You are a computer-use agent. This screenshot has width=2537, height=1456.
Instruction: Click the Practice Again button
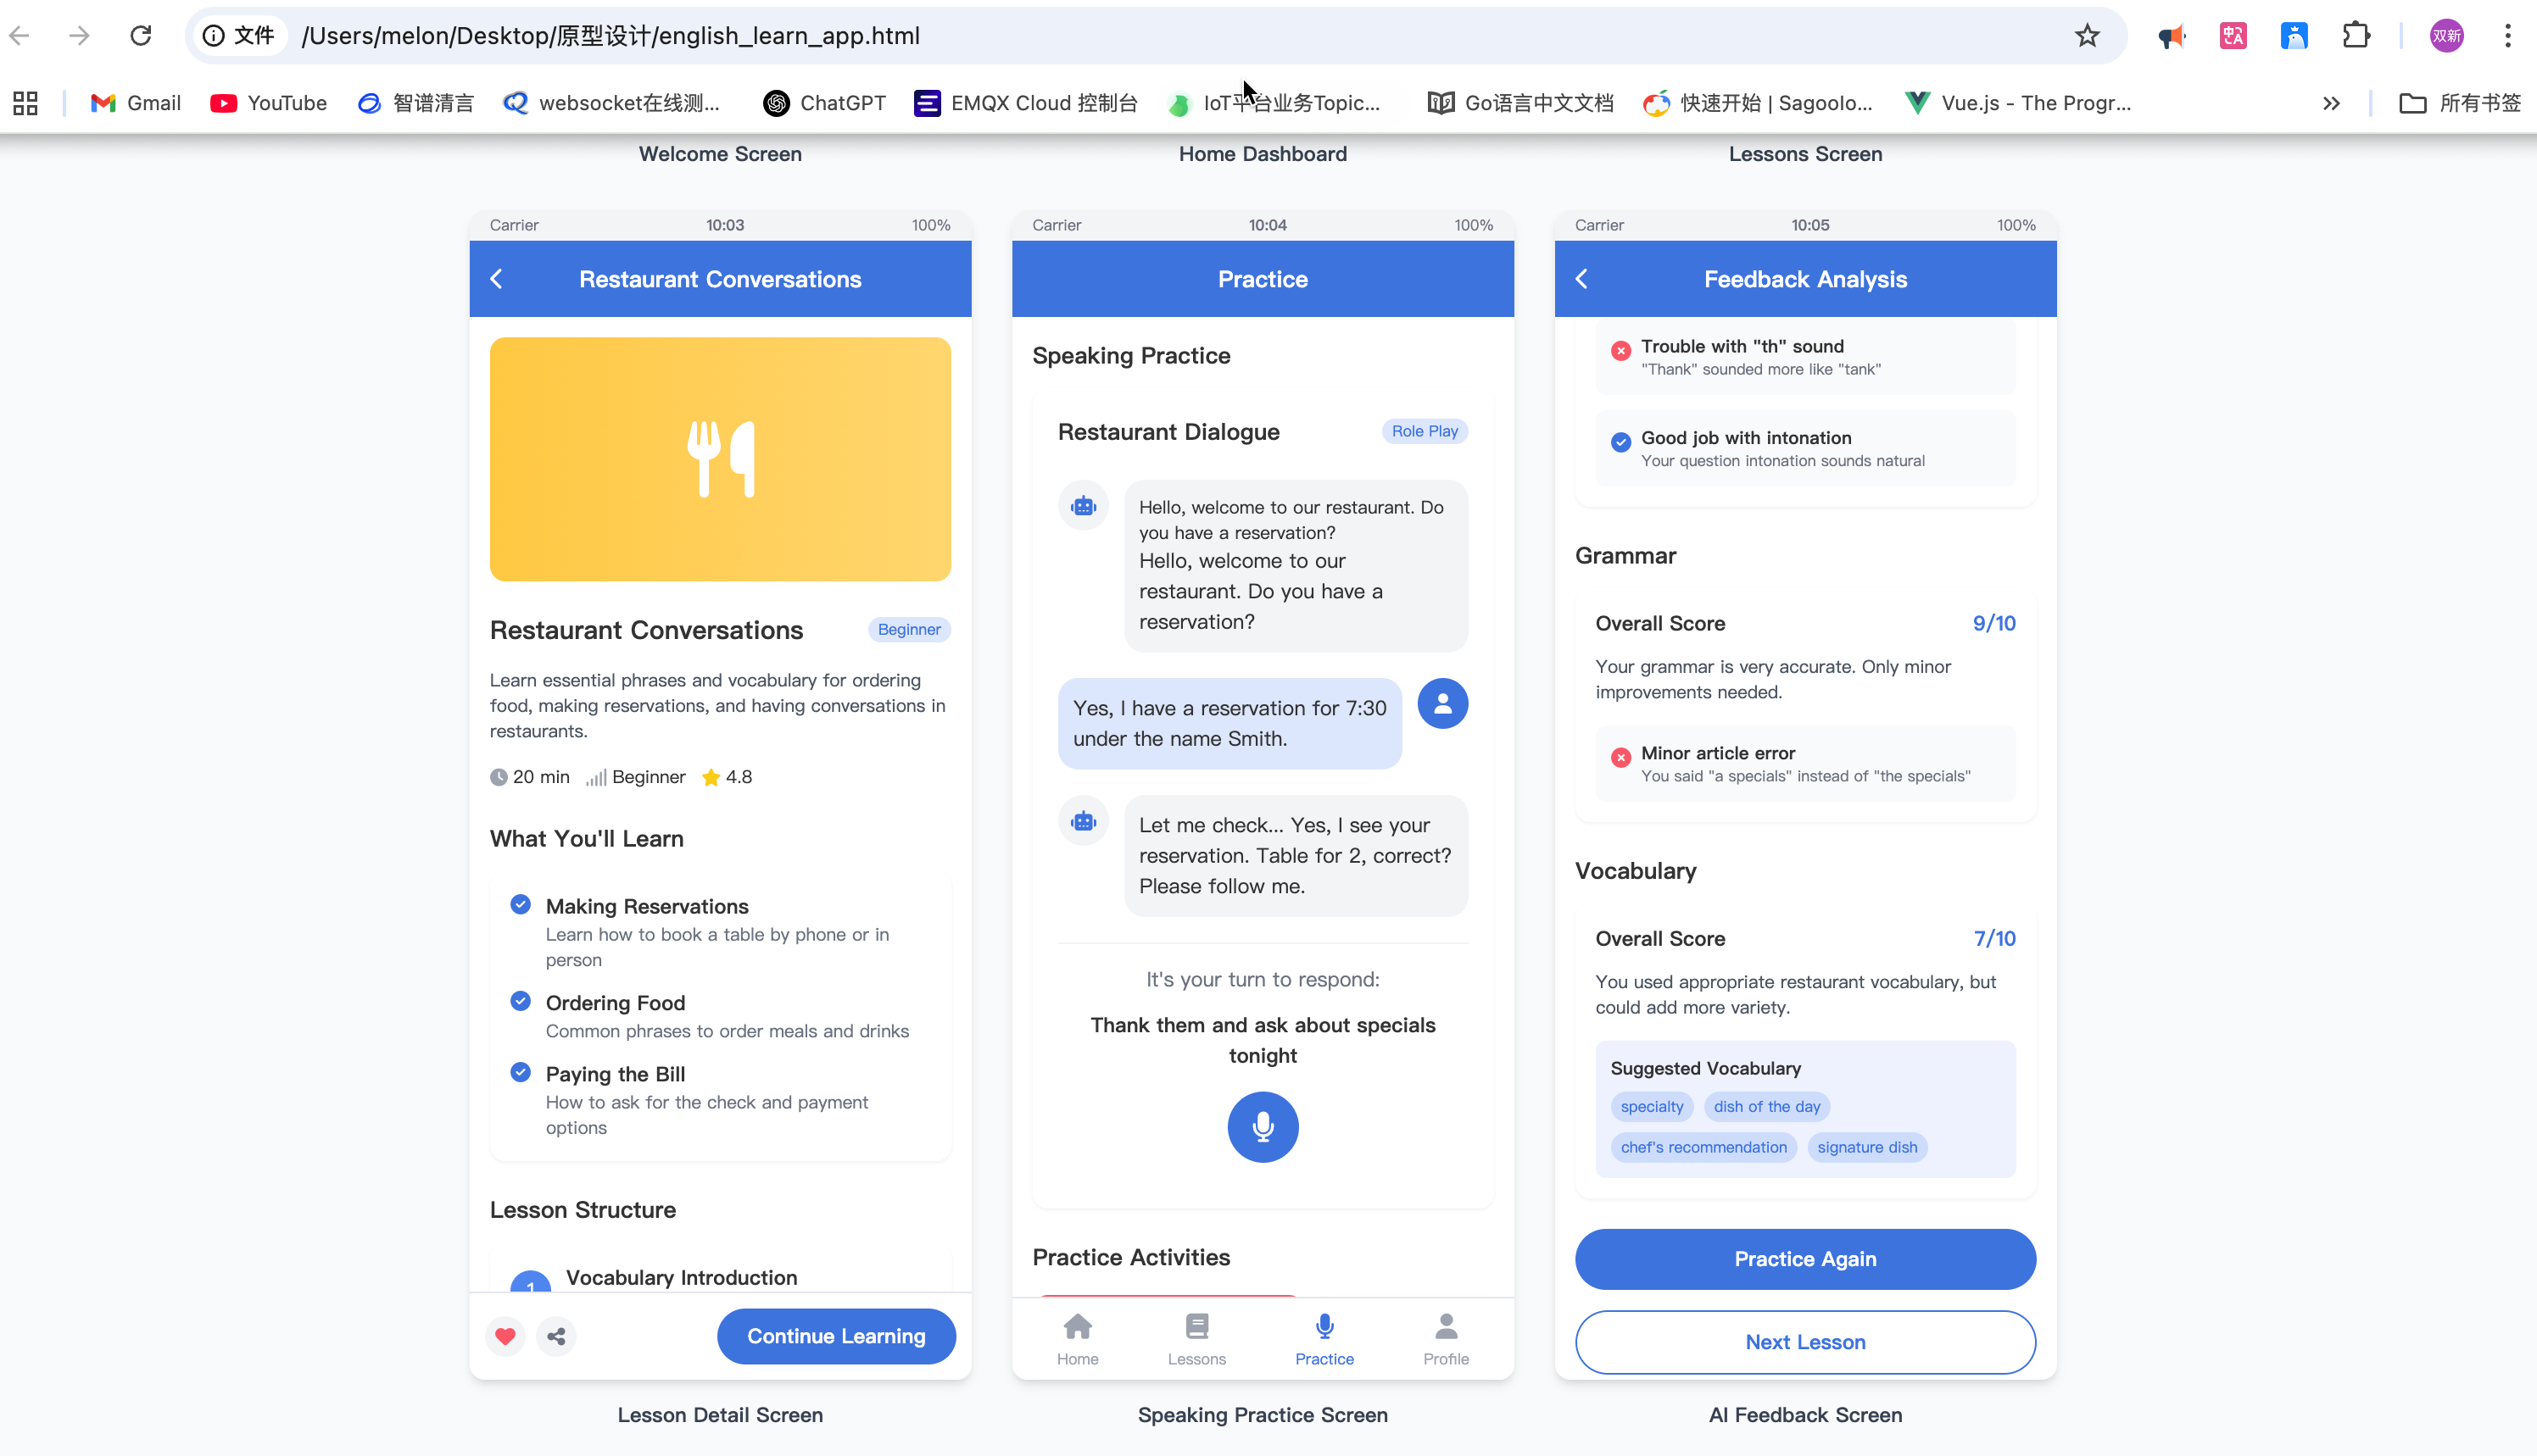pos(1804,1259)
